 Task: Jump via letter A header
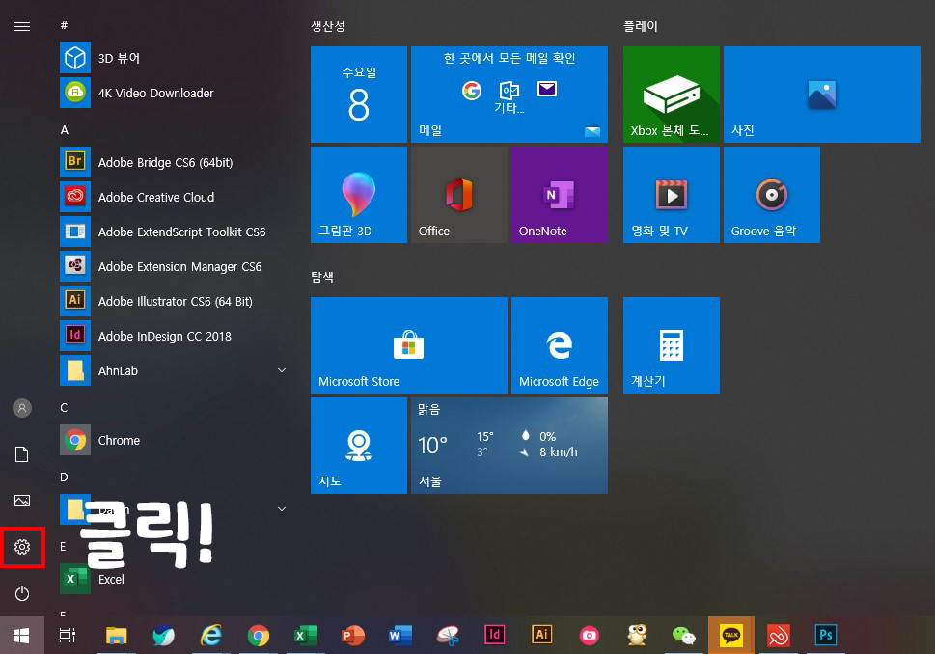click(x=65, y=130)
